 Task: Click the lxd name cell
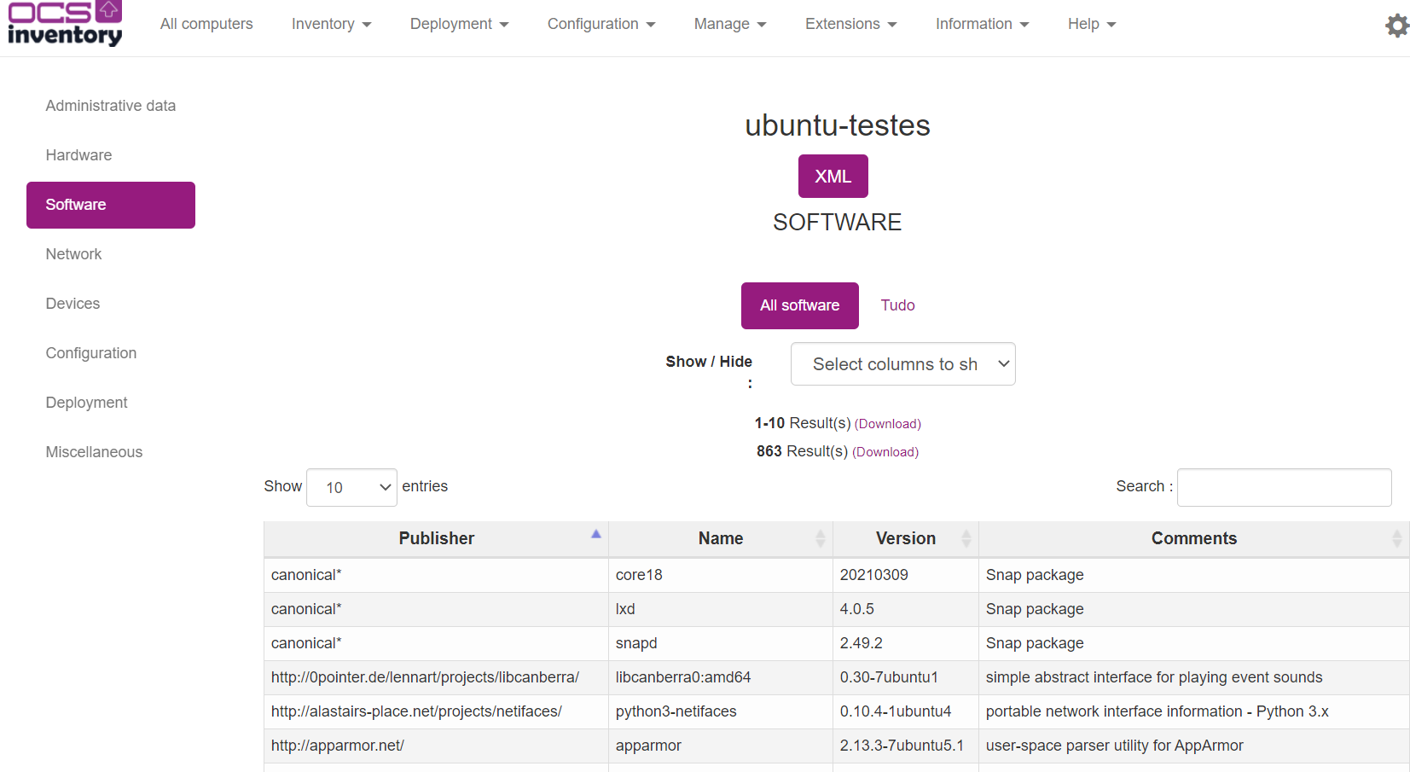[x=721, y=609]
